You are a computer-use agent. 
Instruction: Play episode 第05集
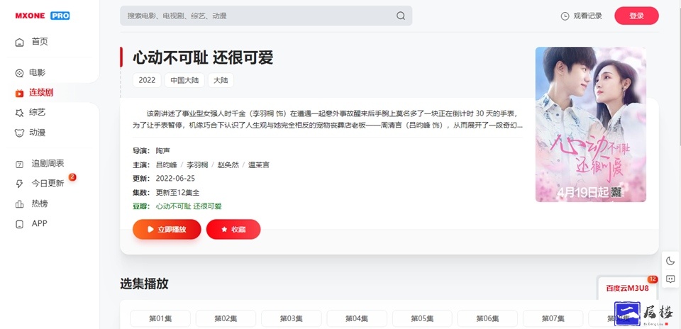[x=422, y=318]
